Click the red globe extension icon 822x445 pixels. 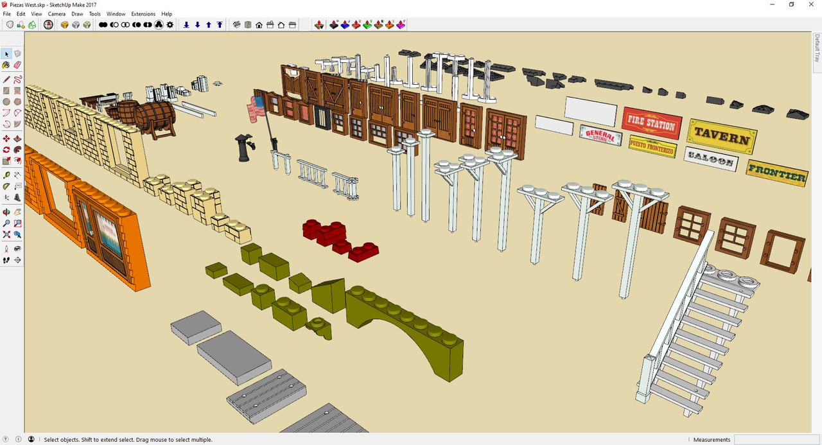click(x=49, y=24)
